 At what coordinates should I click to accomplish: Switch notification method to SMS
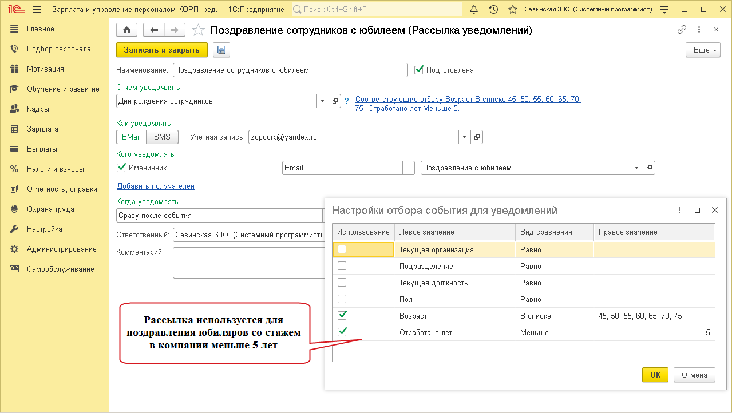[162, 137]
